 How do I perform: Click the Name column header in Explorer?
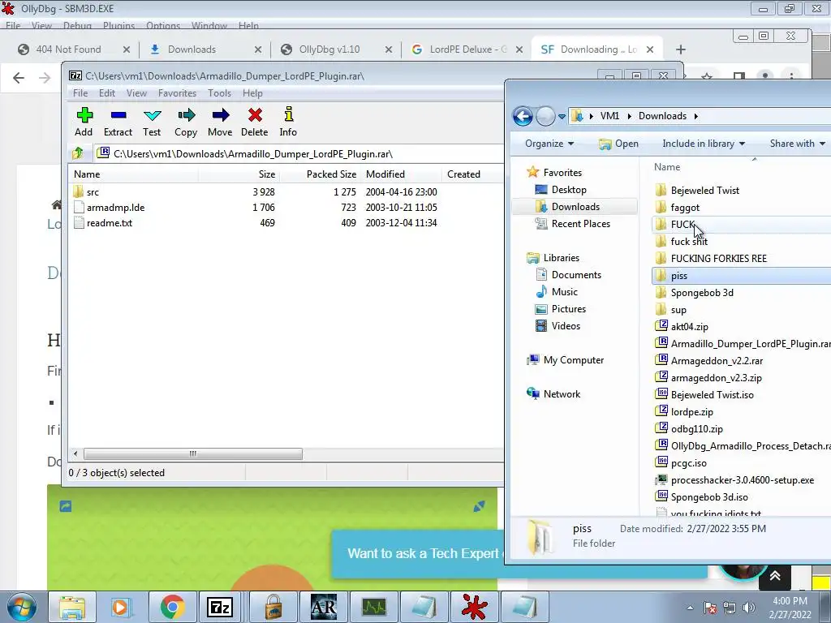point(667,167)
